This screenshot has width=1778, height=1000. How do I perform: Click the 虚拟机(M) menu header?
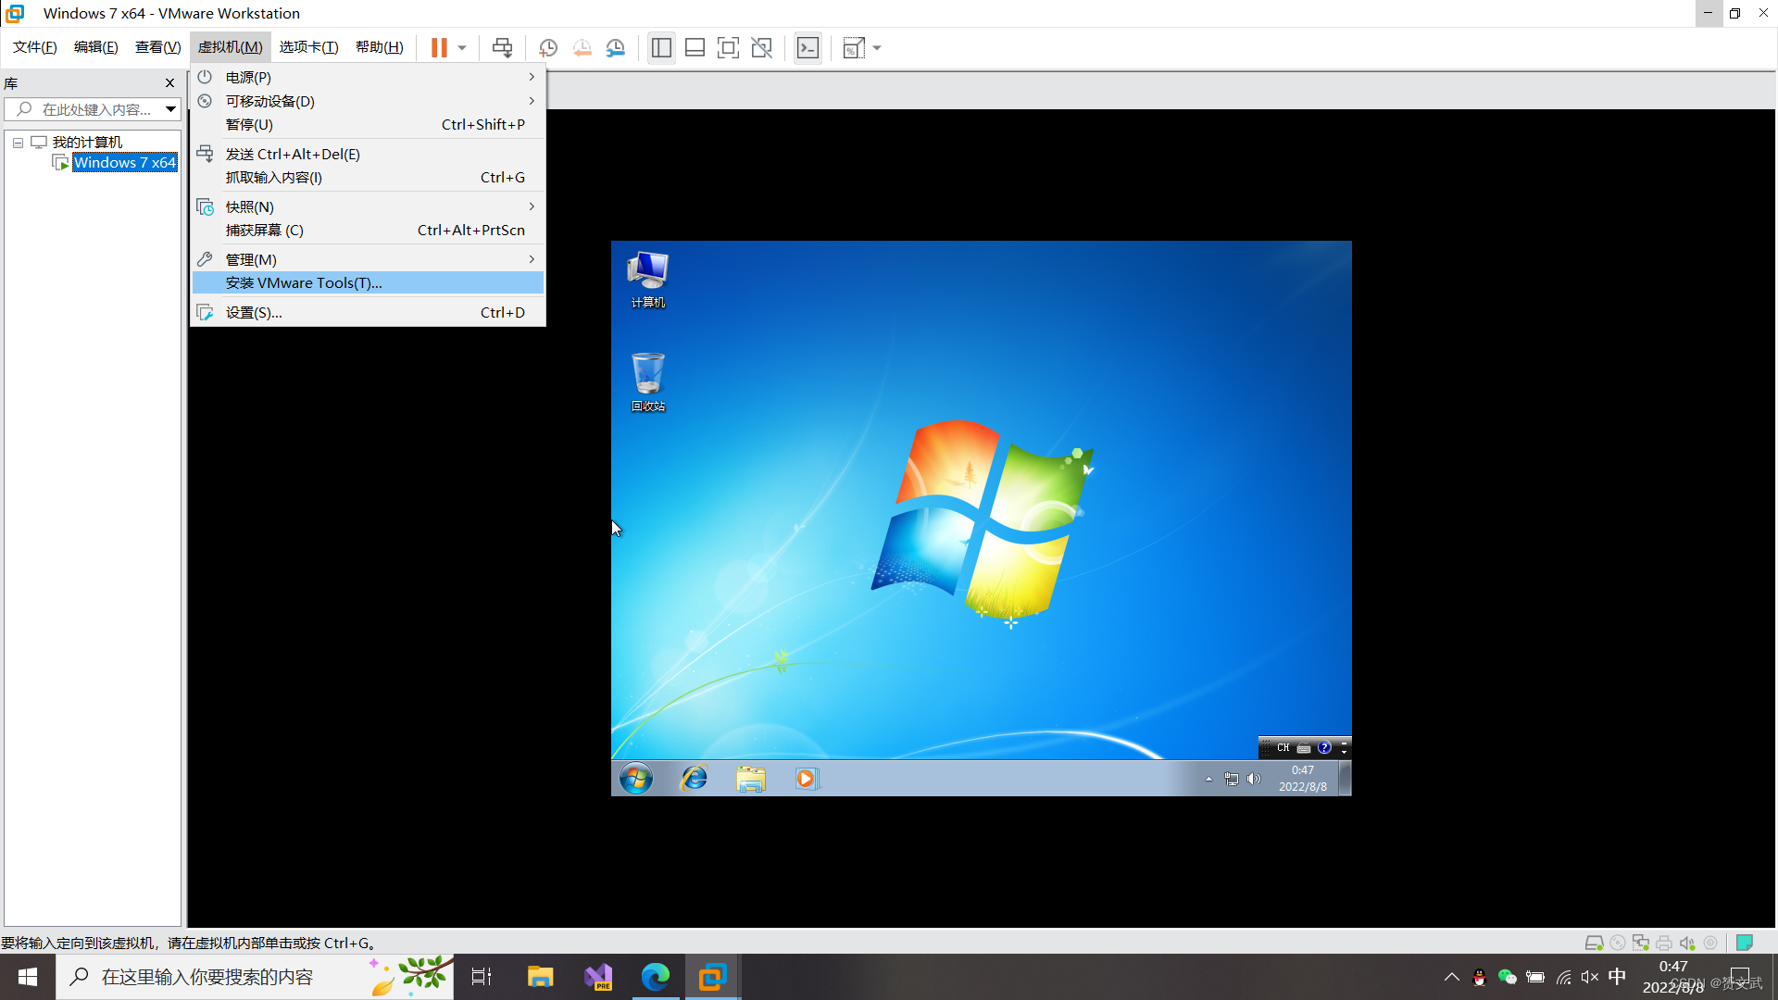tap(230, 47)
